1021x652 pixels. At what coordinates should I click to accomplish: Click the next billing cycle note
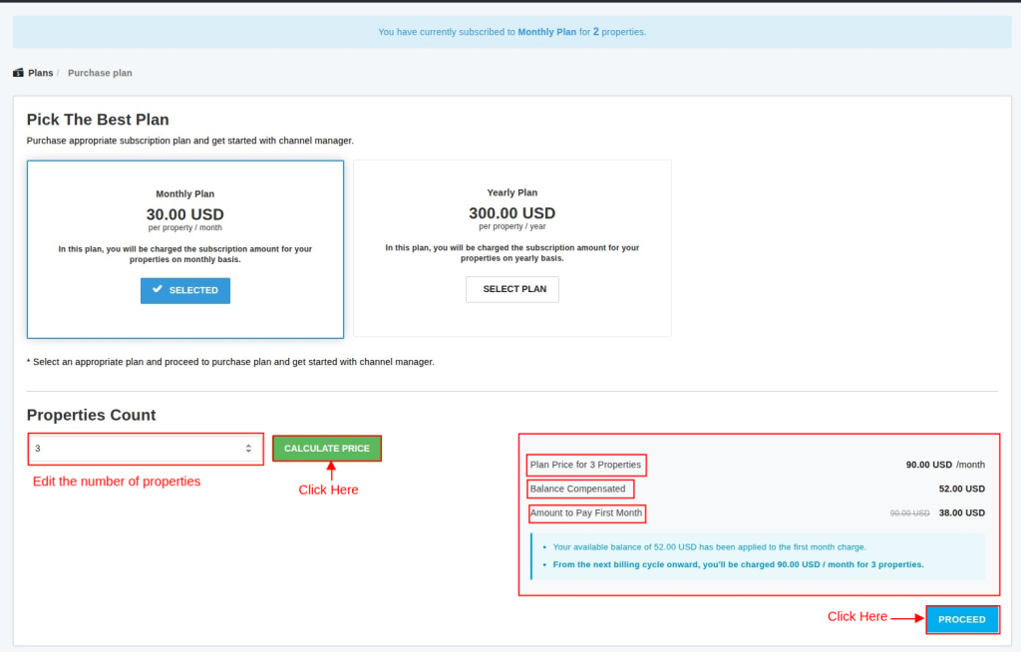point(739,564)
